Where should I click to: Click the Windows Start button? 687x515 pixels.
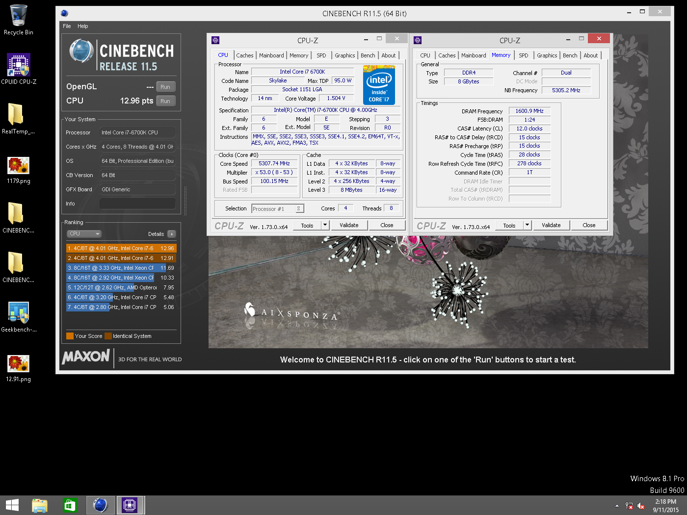(12, 505)
